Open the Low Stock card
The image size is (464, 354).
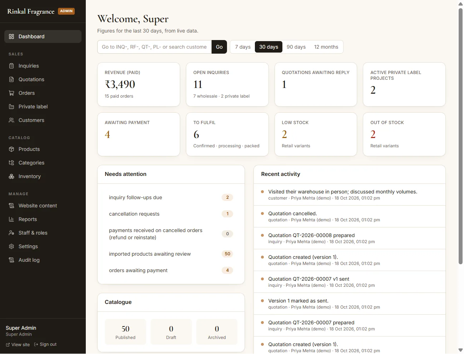coord(316,134)
